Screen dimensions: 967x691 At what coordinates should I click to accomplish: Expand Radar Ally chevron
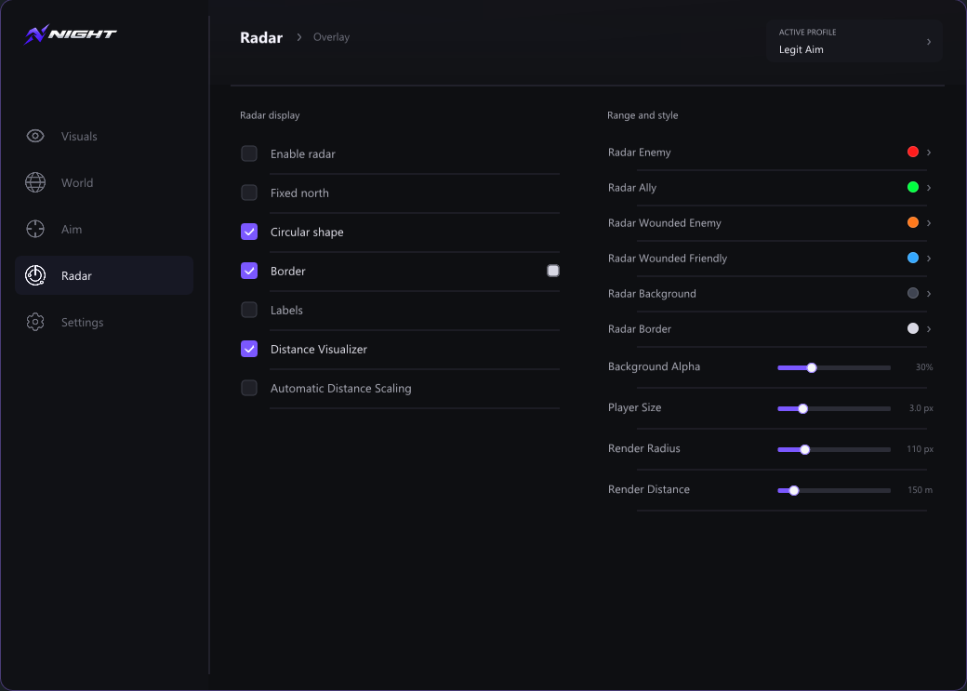(x=929, y=188)
